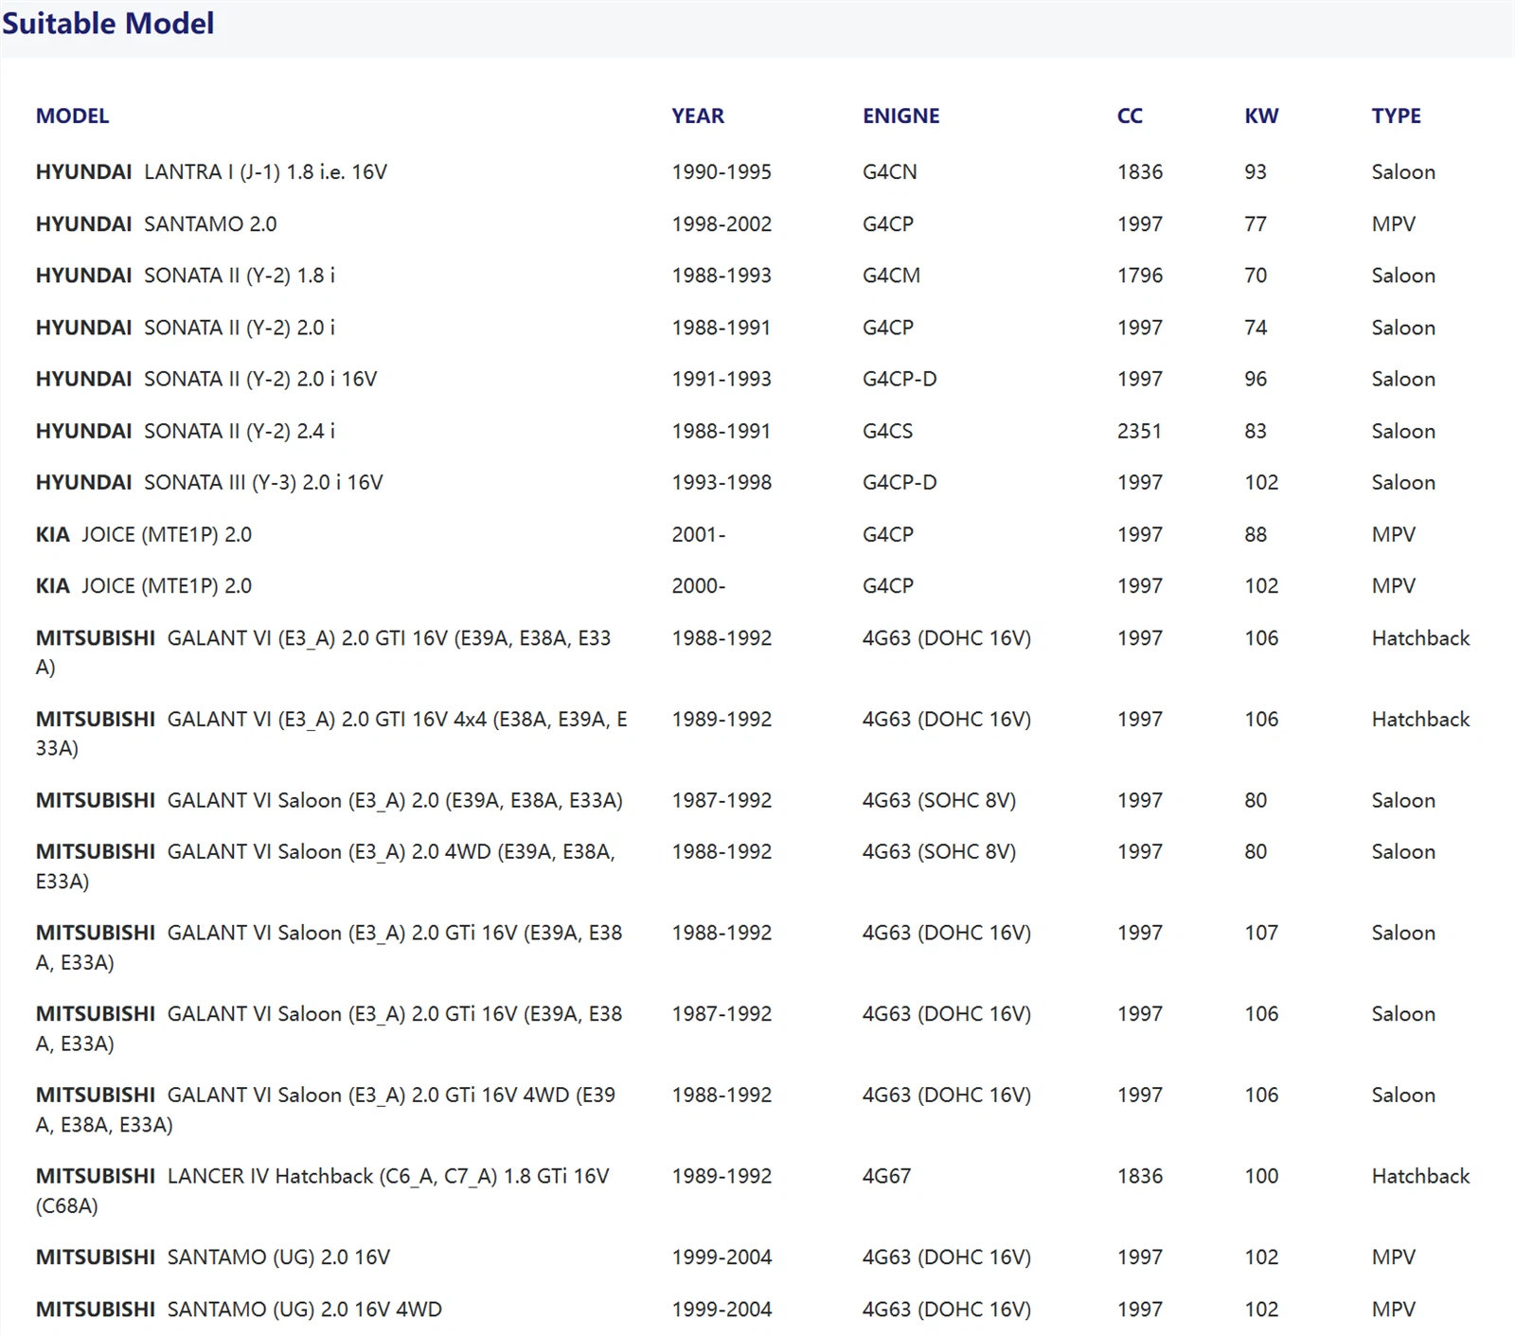
Task: Click the HYUNDAI SANTAMO 2.0 model row
Action: click(x=156, y=223)
